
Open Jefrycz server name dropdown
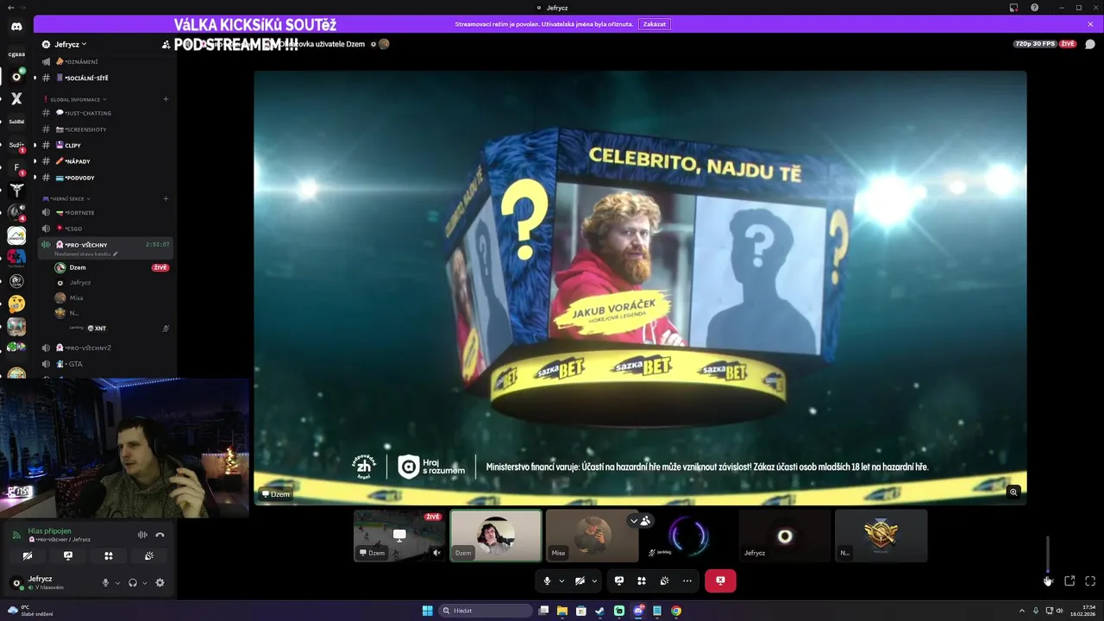pos(71,44)
